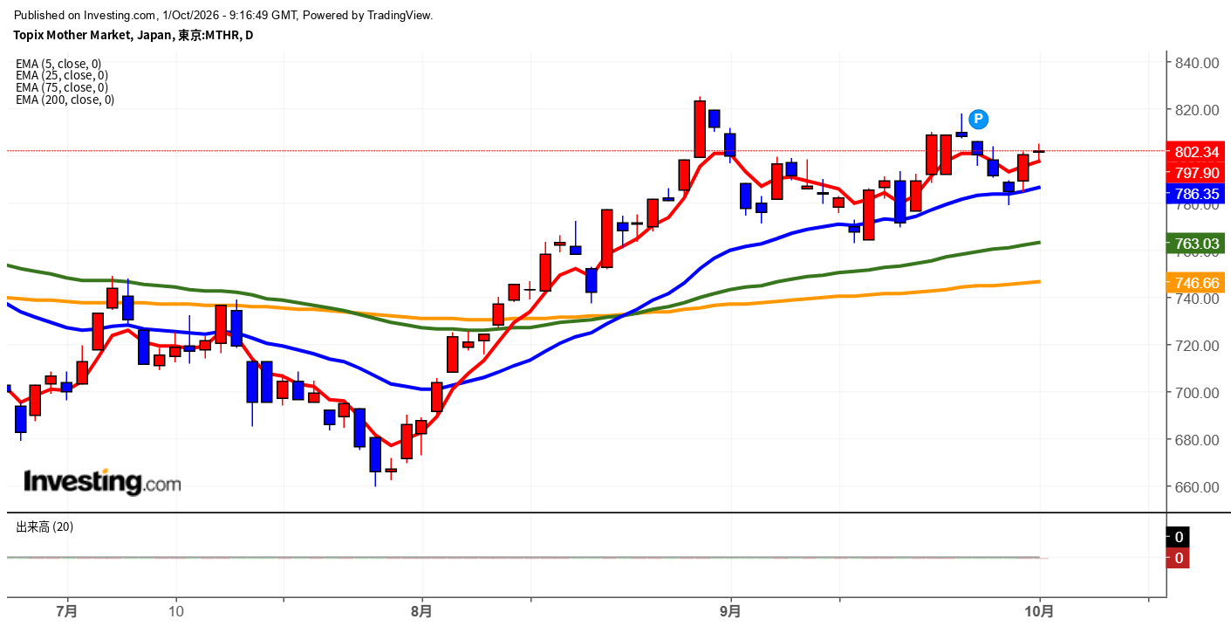Select the EMA (25, close, 0) legend label
The width and height of the screenshot is (1231, 626).
tap(62, 75)
